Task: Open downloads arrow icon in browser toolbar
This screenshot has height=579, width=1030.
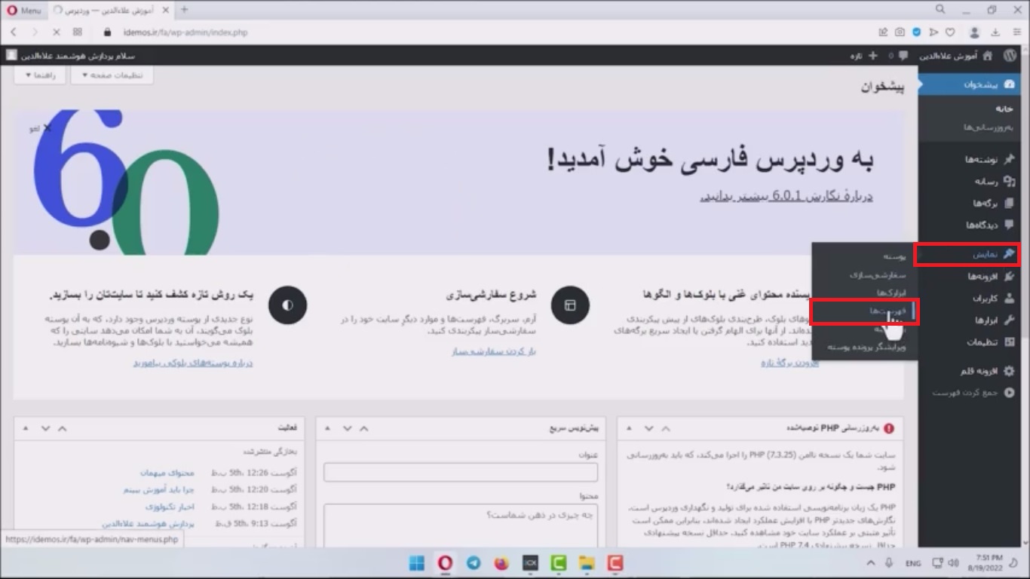Action: [x=995, y=32]
